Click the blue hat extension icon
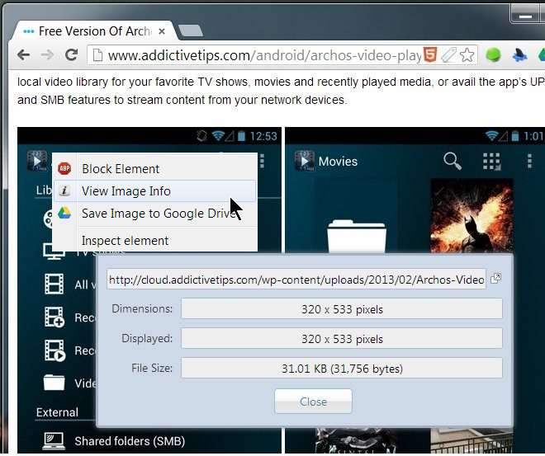Screen dimensions: 545x456 tap(519, 54)
